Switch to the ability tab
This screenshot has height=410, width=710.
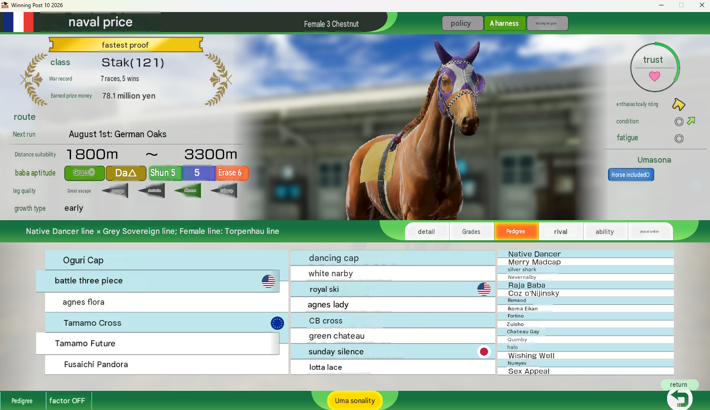[605, 232]
